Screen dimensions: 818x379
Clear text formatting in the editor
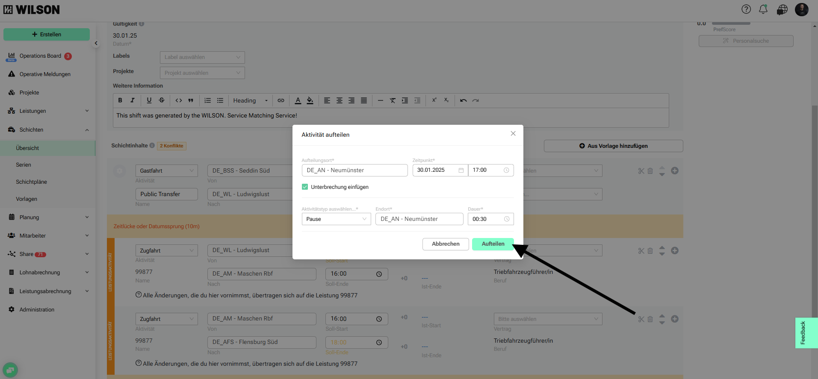(393, 100)
